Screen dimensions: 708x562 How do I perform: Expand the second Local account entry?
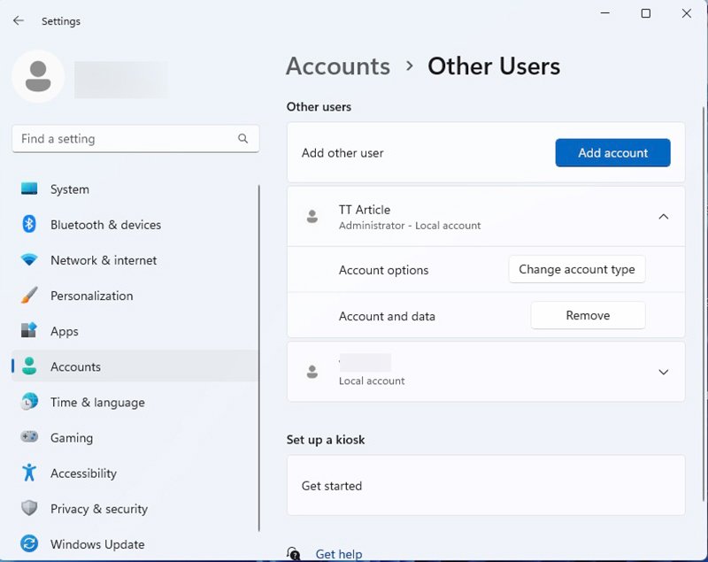[x=663, y=373]
